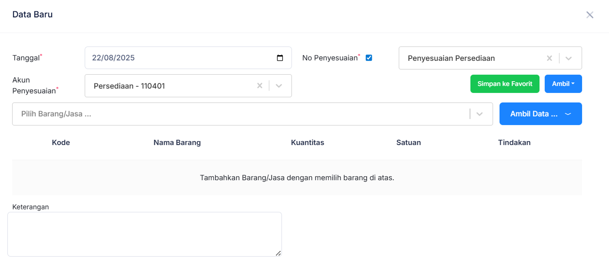Click the Kode column header
This screenshot has height=264, width=609.
point(60,142)
